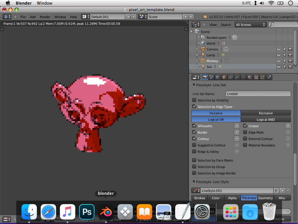Select the Exclusive edge type mode
Image resolution: width=298 pixels, height=224 pixels.
tap(266, 113)
